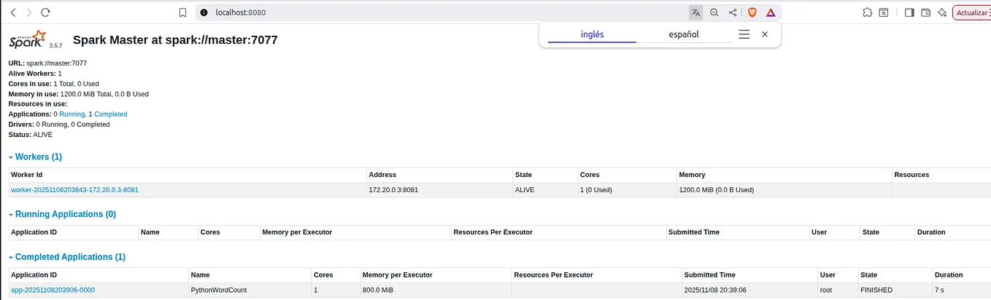Open the translate page icon
Screen dimensions: 991x300
pos(695,12)
